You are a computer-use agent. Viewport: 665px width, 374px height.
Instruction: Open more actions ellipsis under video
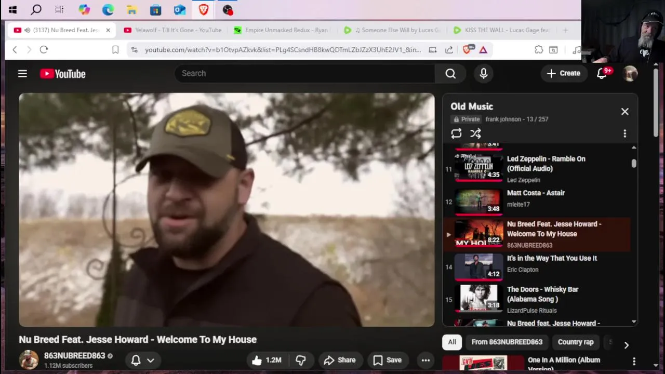click(425, 360)
